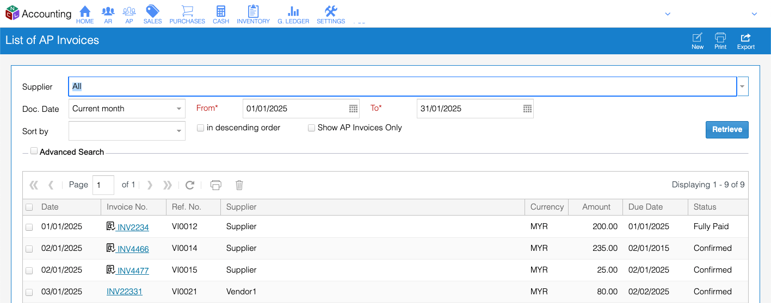This screenshot has height=303, width=771.
Task: Toggle the Advanced Search checkbox
Action: pos(34,151)
